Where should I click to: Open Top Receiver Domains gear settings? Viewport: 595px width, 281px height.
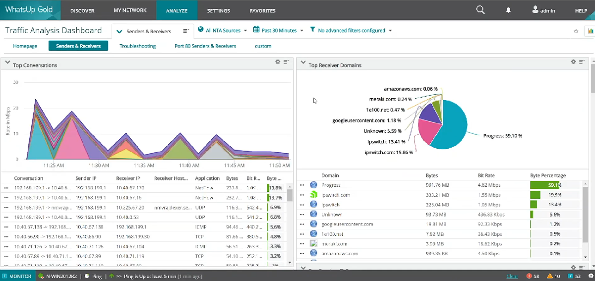[574, 62]
